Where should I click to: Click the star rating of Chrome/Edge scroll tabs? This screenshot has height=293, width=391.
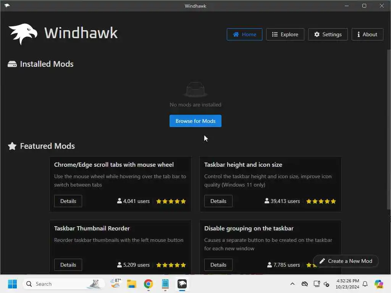click(x=171, y=201)
